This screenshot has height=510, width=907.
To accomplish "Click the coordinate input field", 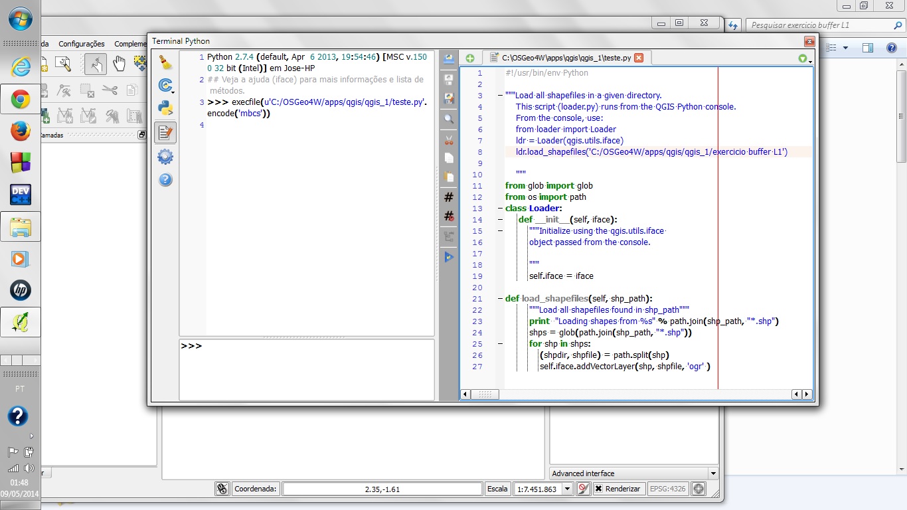I will (x=382, y=489).
